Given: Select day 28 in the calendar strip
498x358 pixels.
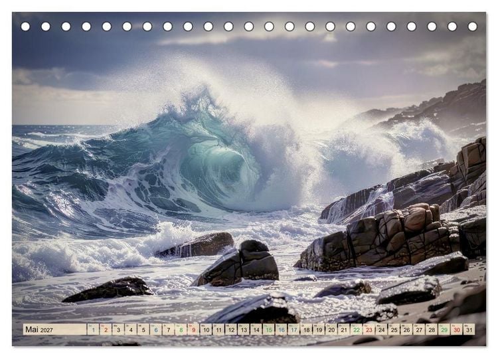Looking at the screenshot, I should (x=432, y=329).
